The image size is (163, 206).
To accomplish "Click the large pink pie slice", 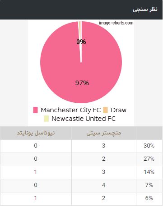I will [x=90, y=68].
